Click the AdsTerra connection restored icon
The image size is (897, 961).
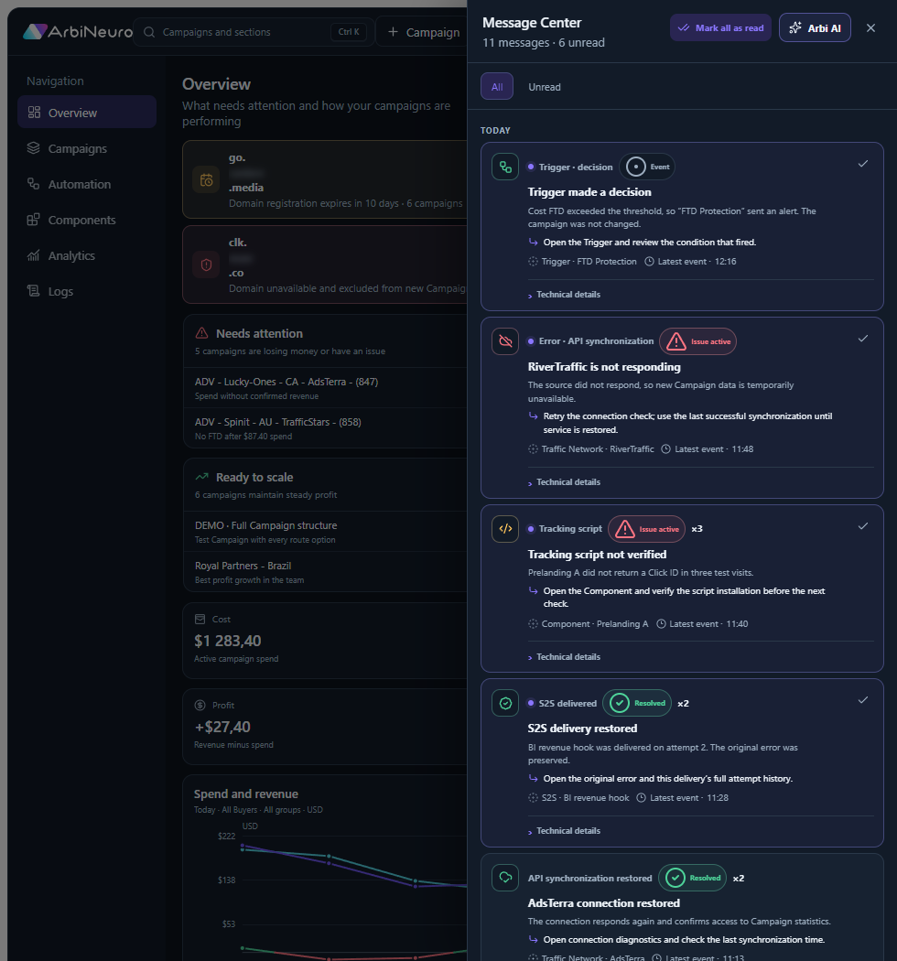tap(505, 878)
